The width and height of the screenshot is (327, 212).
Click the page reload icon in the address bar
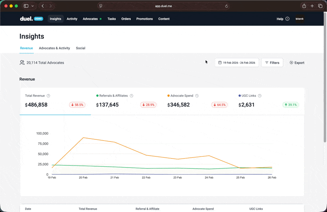tap(226, 6)
